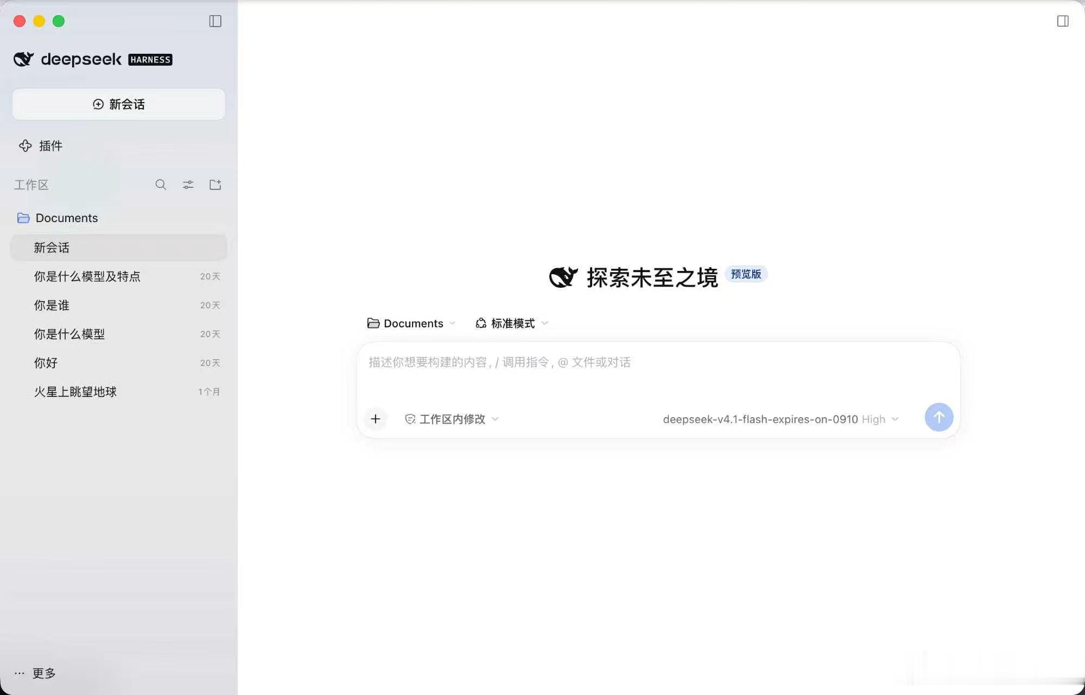The height and width of the screenshot is (695, 1085).
Task: Open conversation 你是什么模型及特点
Action: [x=119, y=276]
